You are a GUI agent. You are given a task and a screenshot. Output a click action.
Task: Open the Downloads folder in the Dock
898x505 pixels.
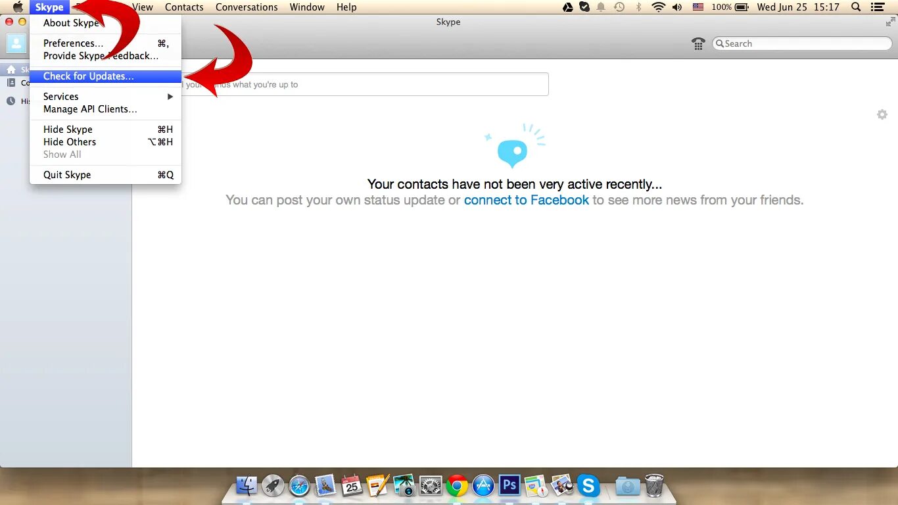click(628, 485)
